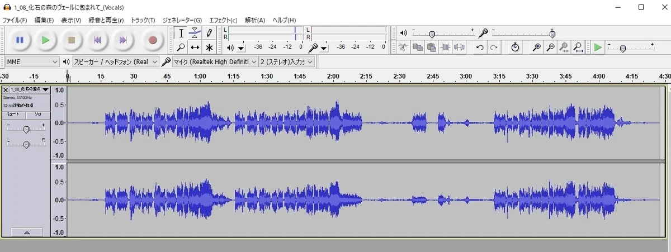Zoom in with the plus magnifier

click(x=536, y=47)
